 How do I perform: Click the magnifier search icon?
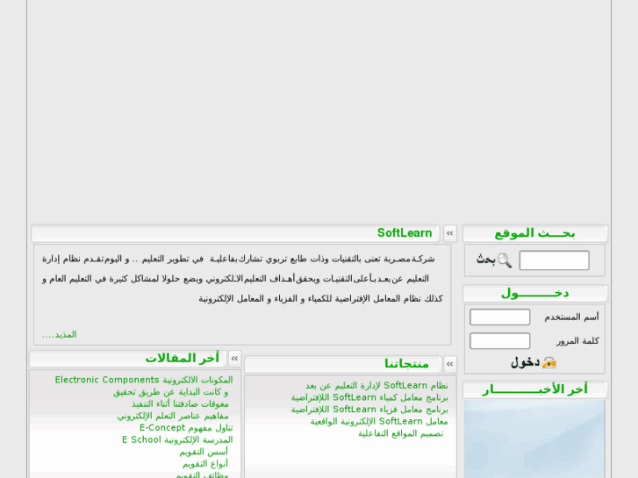[x=505, y=260]
